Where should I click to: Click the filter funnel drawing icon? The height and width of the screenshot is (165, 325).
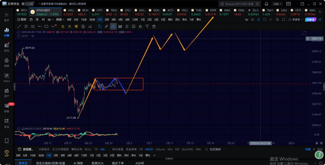point(147,27)
